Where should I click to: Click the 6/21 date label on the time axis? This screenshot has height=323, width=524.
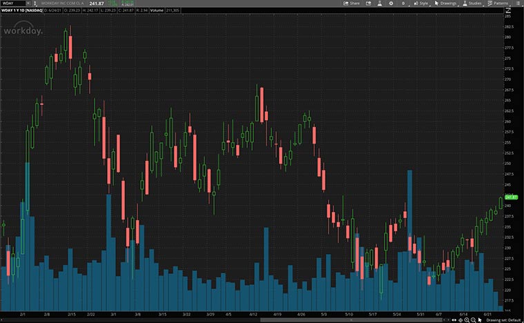pyautogui.click(x=487, y=314)
